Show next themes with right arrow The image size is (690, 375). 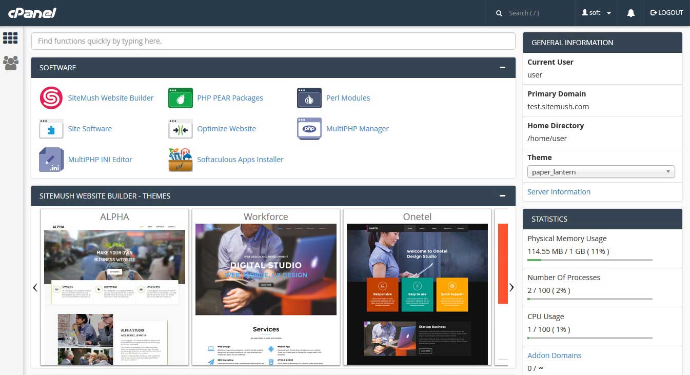(x=511, y=287)
